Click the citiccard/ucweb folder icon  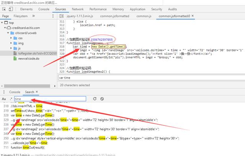point(12,33)
